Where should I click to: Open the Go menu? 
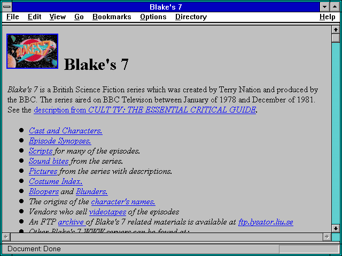pos(79,17)
